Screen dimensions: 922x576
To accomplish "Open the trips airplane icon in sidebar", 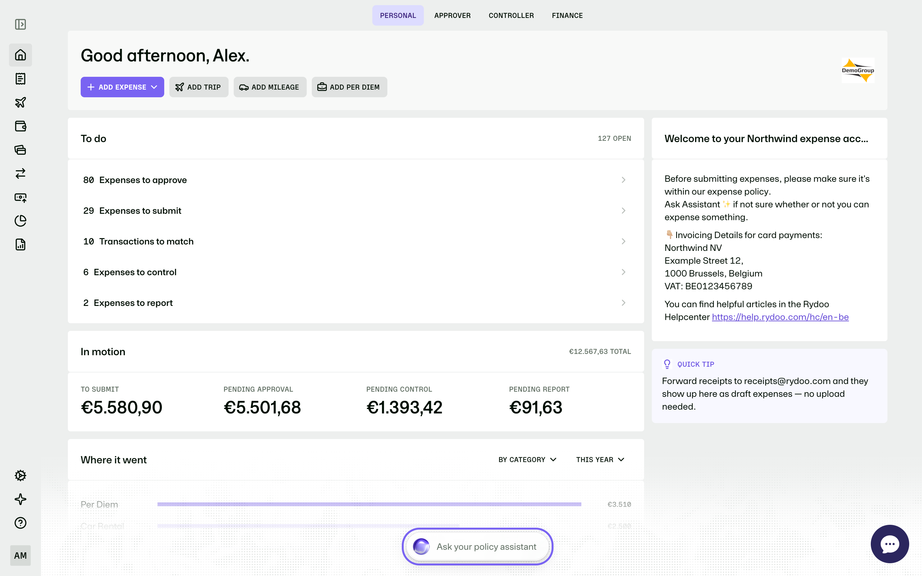I will coord(20,102).
